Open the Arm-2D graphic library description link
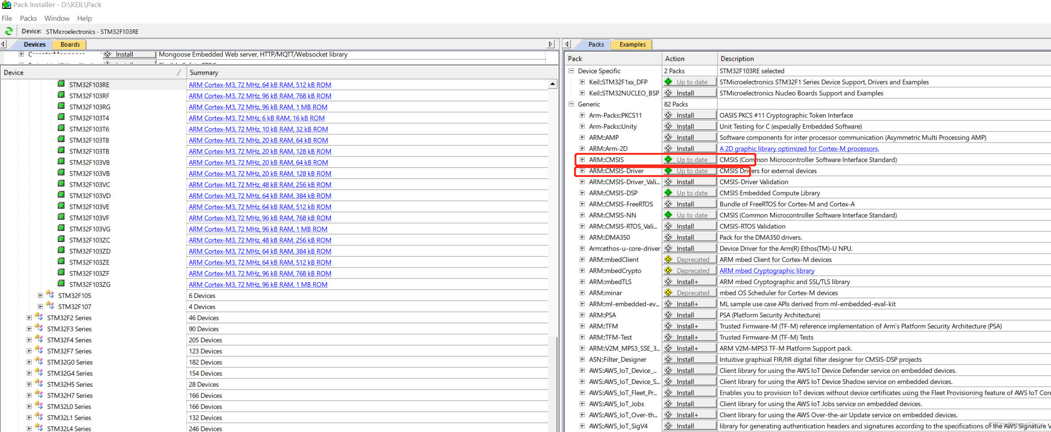 coord(799,148)
